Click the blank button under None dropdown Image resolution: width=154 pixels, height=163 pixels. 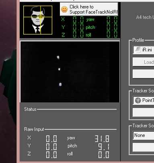click(144, 147)
